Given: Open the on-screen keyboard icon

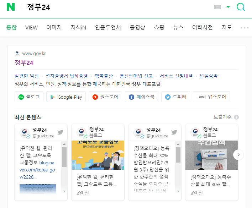Looking at the screenshot, I should pos(217,7).
